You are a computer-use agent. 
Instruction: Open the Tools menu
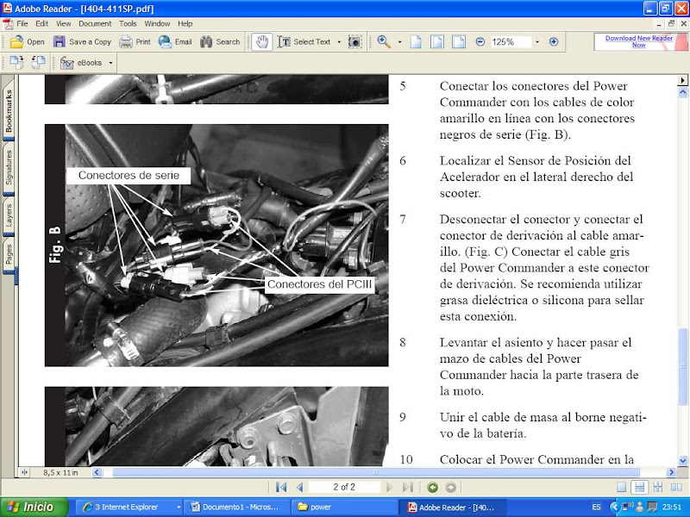(128, 23)
